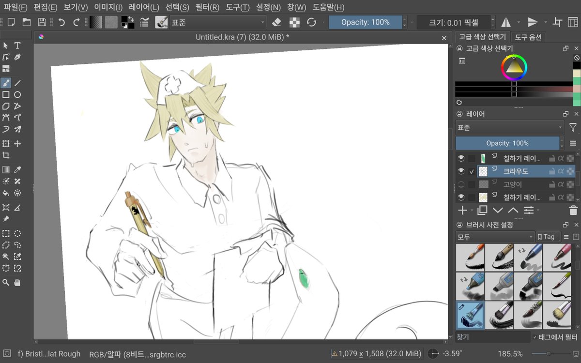Open the brush preset 모두 tag dropdown
581x363 pixels.
[495, 237]
